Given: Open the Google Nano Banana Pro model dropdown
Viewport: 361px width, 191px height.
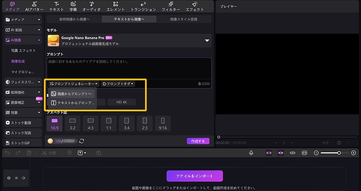Looking at the screenshot, I should [x=129, y=41].
